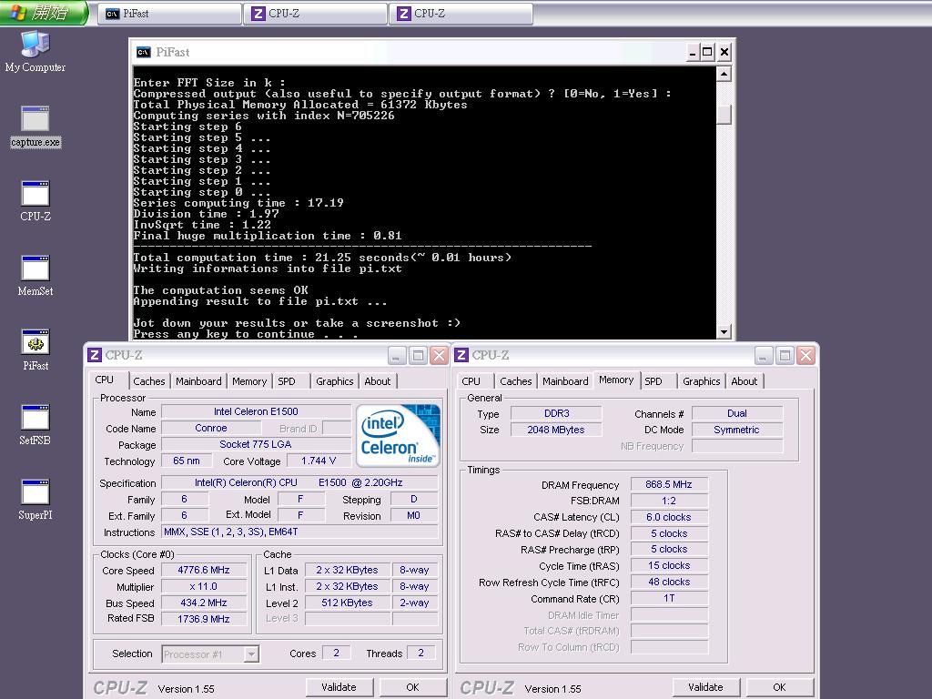This screenshot has height=699, width=932.
Task: Open Caches tab in right CPU-Z window
Action: 515,381
